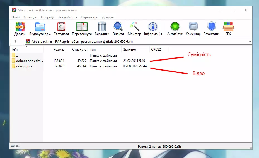Screen dimensions: 259x158
Task: Click the Тестувати (Test) toolbar icon
Action: pyautogui.click(x=61, y=27)
